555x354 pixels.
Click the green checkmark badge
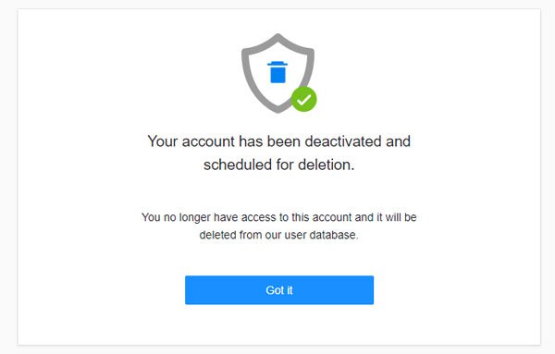pos(303,100)
